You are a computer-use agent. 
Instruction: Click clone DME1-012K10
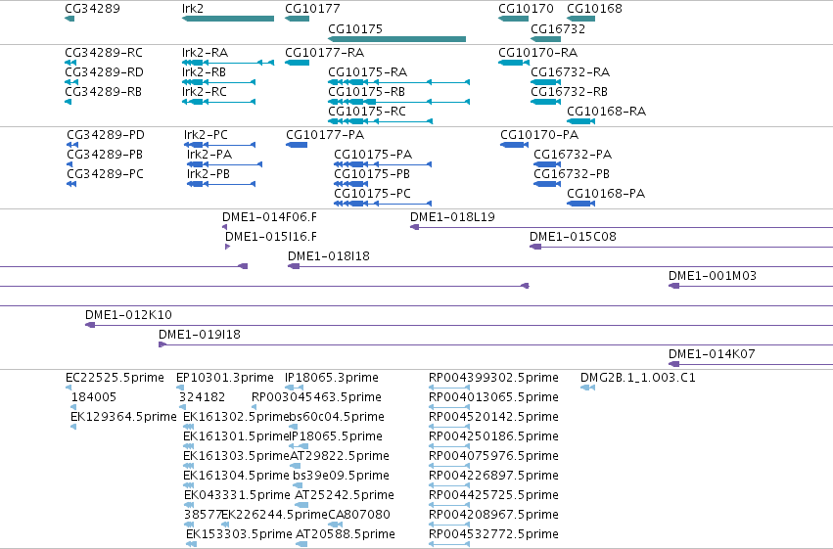coord(128,315)
